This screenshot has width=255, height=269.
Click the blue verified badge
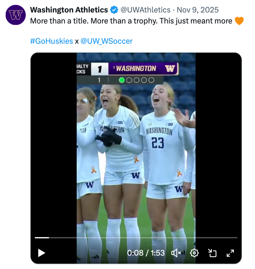(114, 10)
